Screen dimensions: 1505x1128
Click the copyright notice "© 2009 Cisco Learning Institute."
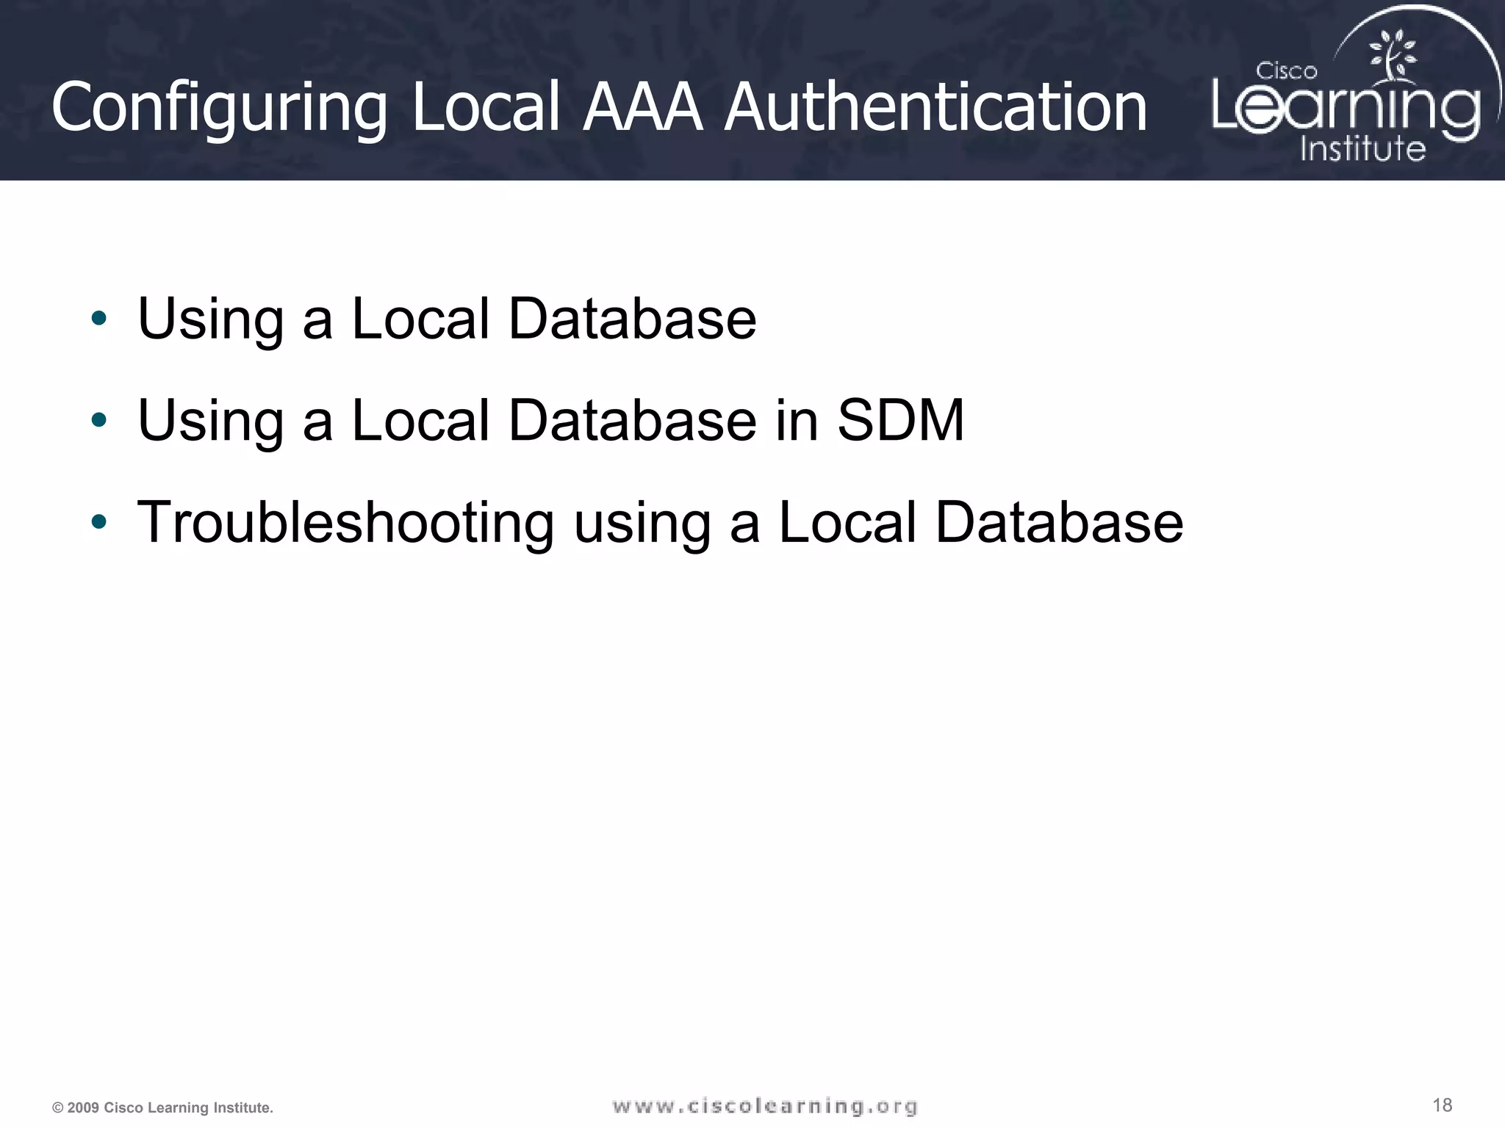[x=162, y=1107]
